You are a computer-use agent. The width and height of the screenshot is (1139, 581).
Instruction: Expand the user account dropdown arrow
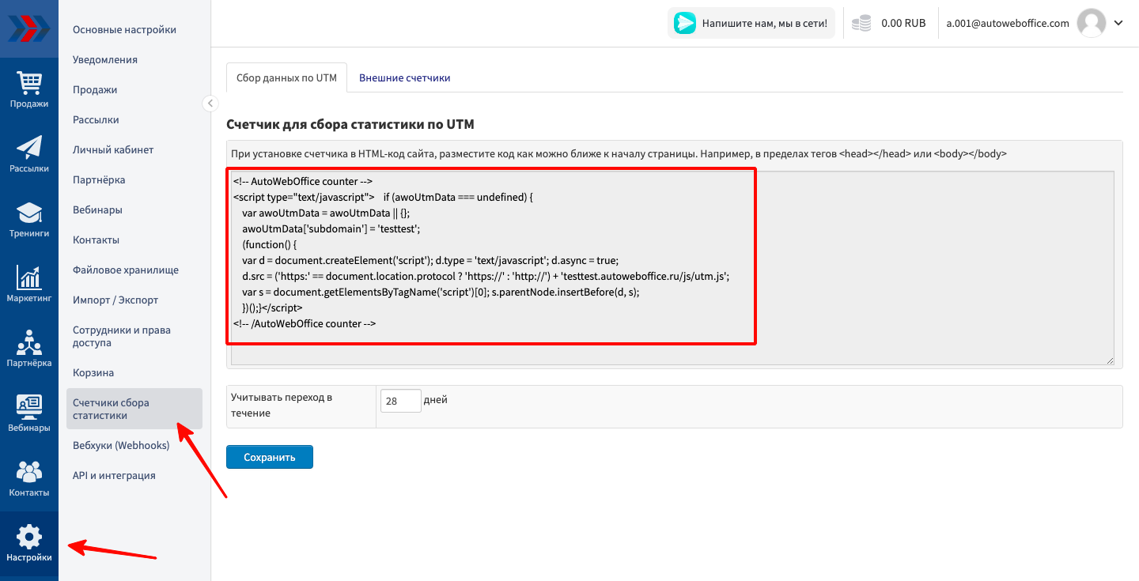pyautogui.click(x=1118, y=23)
